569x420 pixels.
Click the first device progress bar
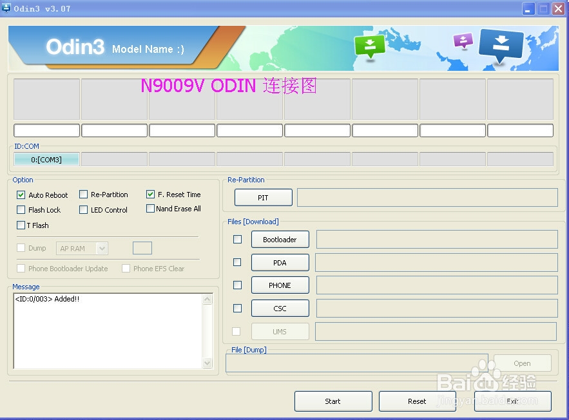(46, 130)
